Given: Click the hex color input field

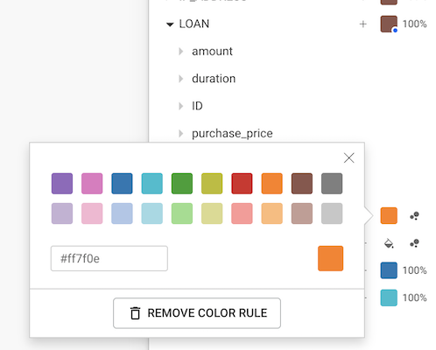Looking at the screenshot, I should [x=109, y=258].
